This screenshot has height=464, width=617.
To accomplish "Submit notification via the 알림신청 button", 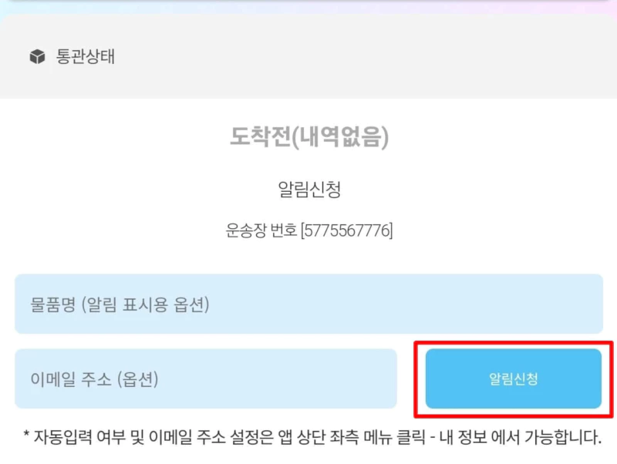I will [512, 378].
